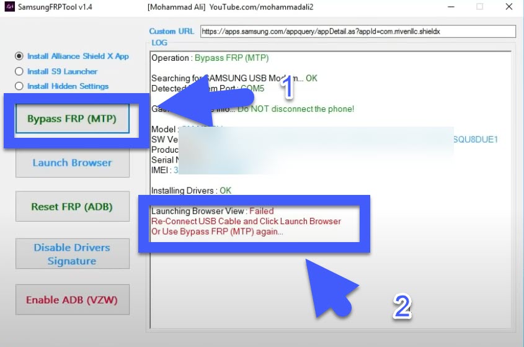Click the Launch Browser button

coord(72,163)
